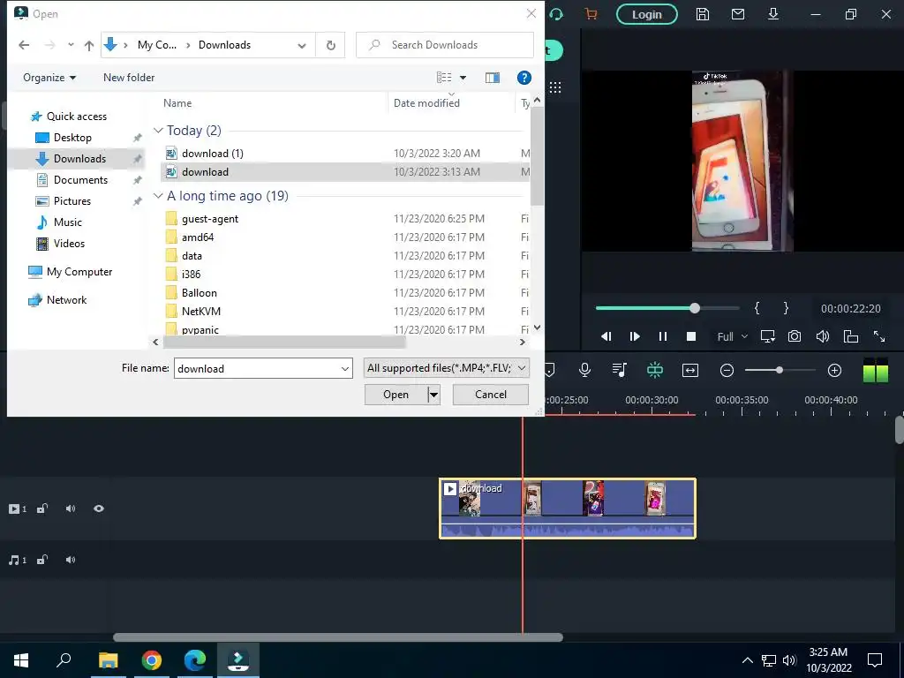Play the preview video
The height and width of the screenshot is (678, 904).
[x=635, y=336]
